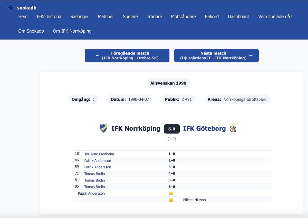The image size is (308, 218).
Task: Go to Nästa match button
Action: point(216,56)
